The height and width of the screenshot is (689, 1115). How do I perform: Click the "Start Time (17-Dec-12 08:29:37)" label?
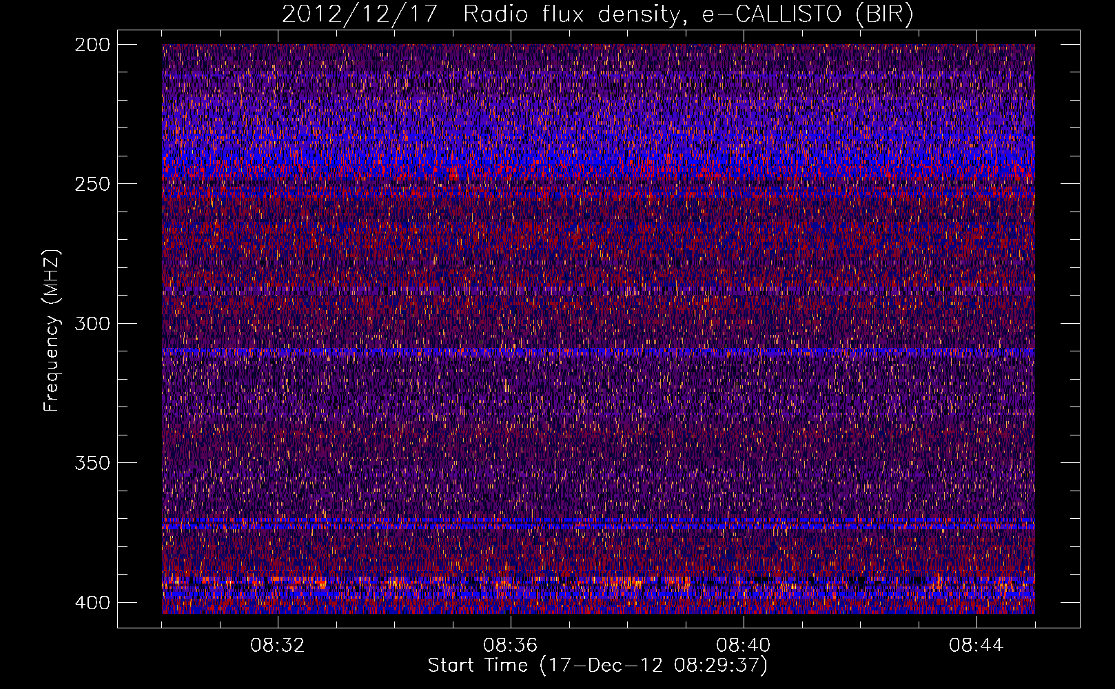pos(597,666)
